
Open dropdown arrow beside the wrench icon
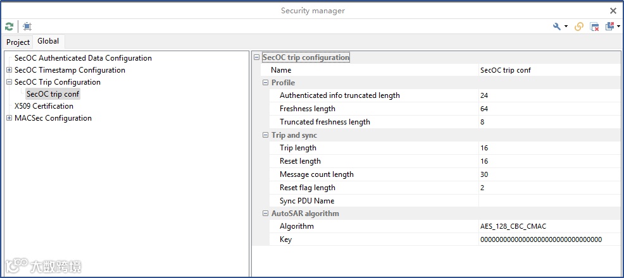(566, 27)
